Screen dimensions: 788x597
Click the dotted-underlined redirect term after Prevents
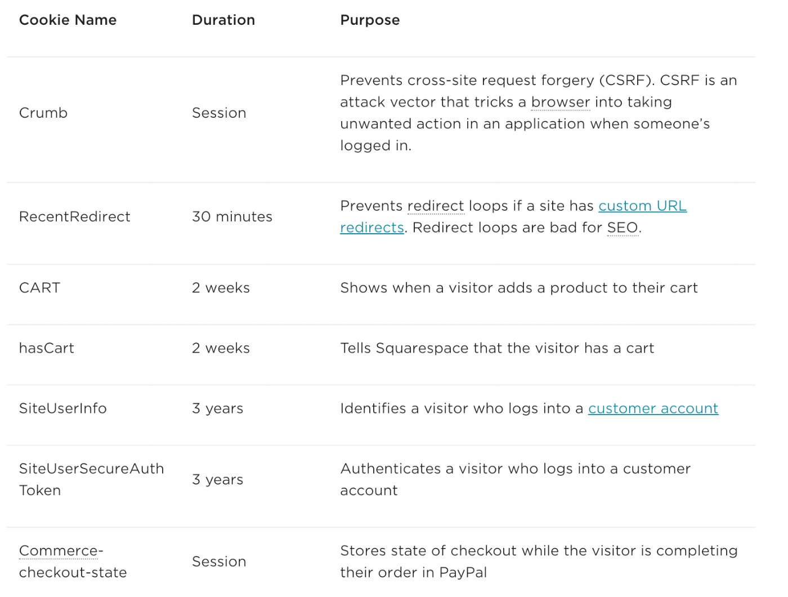click(436, 206)
